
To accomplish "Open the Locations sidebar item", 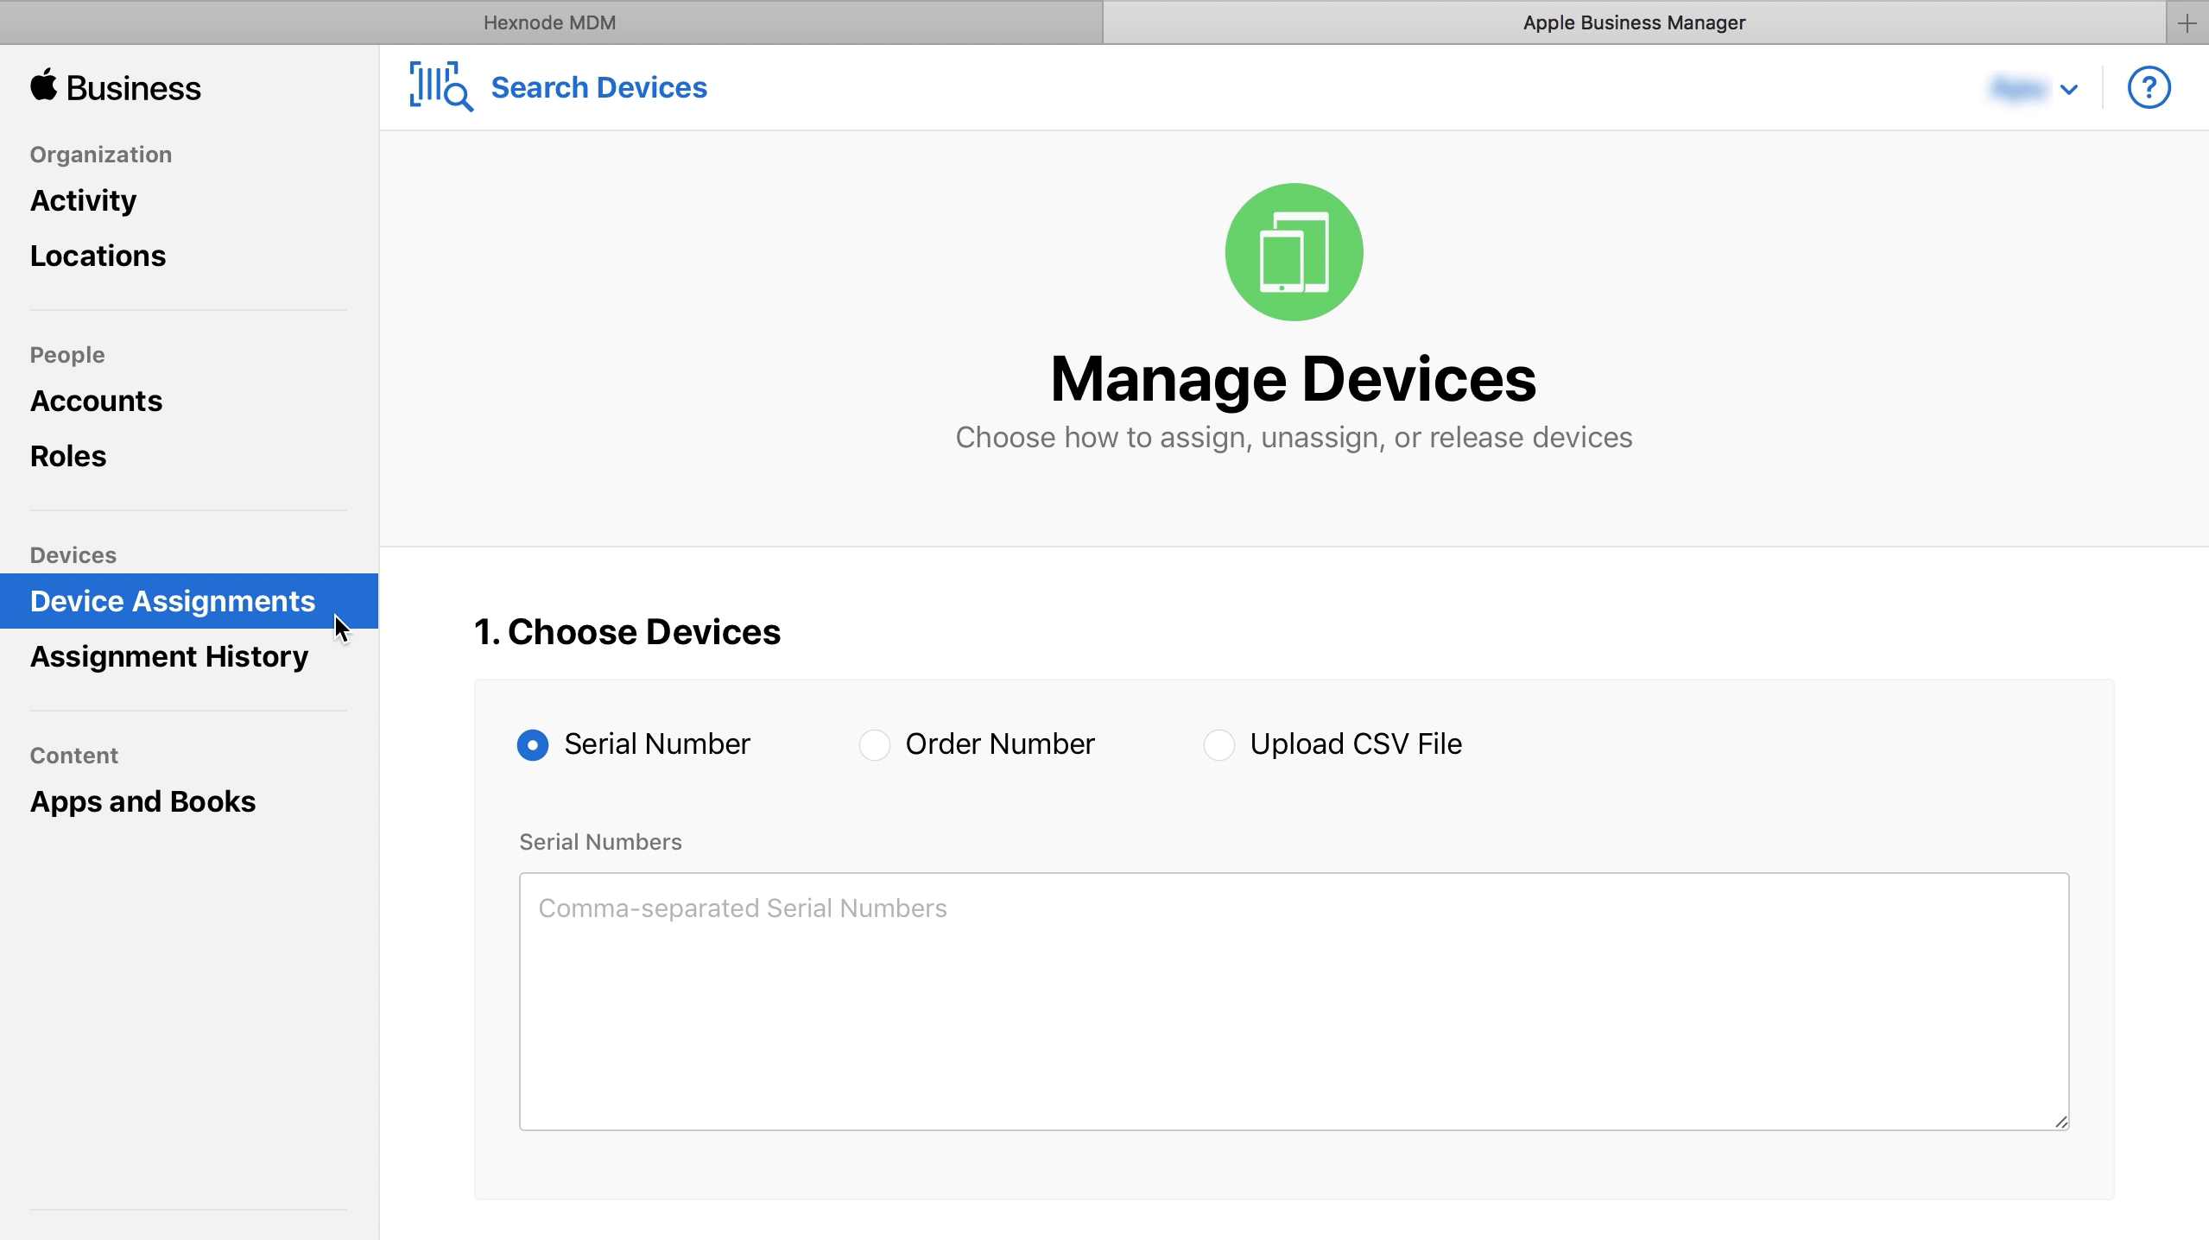I will [98, 256].
